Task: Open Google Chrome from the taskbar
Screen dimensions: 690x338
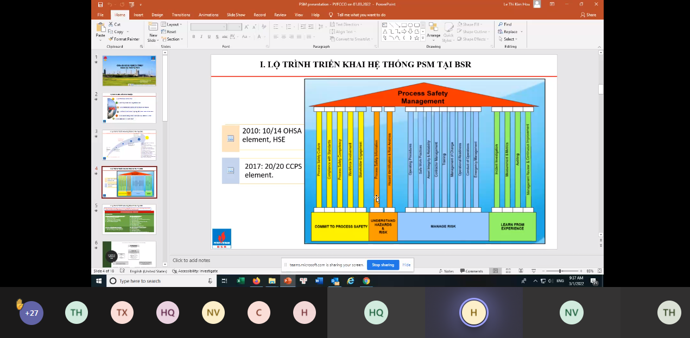Action: (x=366, y=280)
